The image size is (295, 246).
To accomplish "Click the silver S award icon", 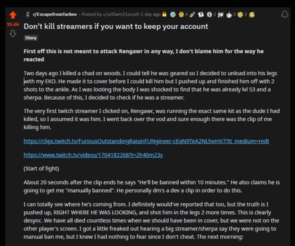I will pos(209,14).
